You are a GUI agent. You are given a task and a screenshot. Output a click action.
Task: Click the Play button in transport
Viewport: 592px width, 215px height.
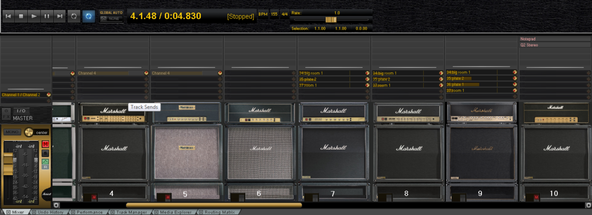(34, 16)
